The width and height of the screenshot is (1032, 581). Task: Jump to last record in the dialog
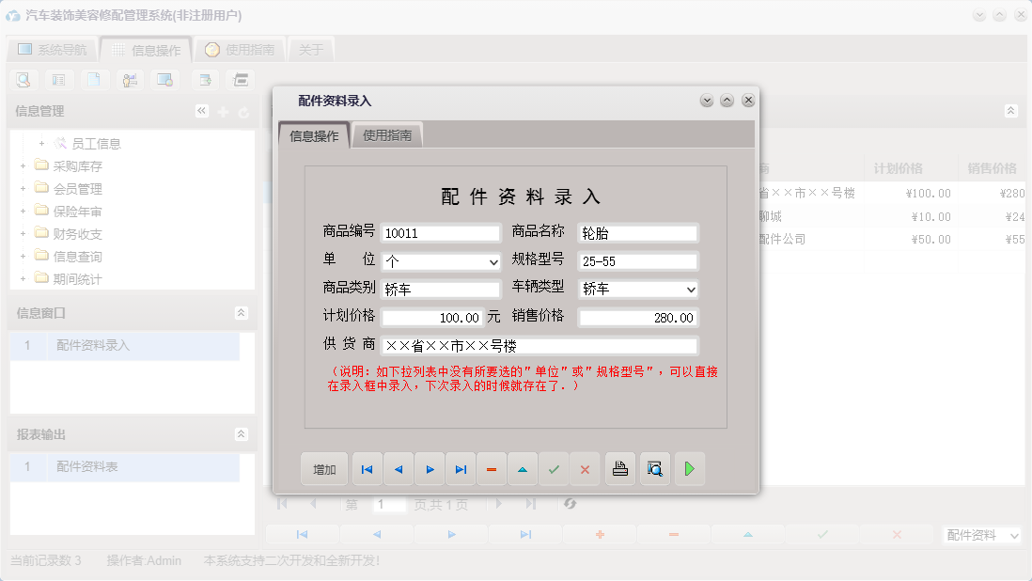click(x=461, y=468)
